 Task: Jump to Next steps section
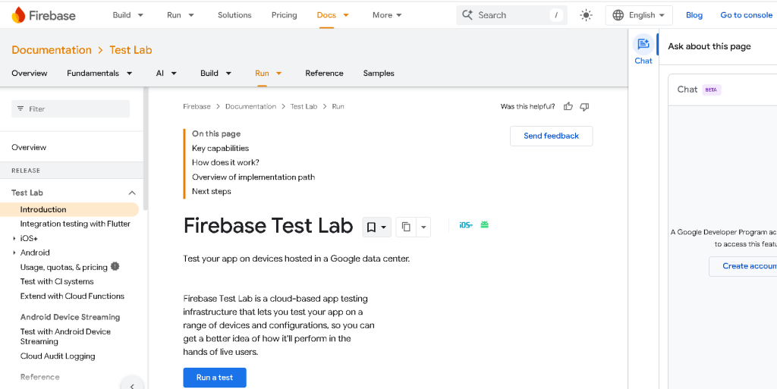(x=212, y=192)
